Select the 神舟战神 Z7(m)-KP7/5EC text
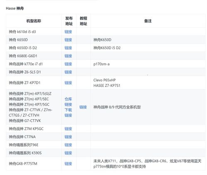This screenshot has height=175, width=207. [x=29, y=99]
